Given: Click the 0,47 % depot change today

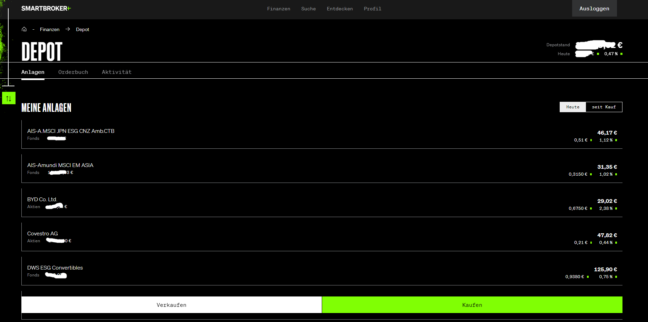Looking at the screenshot, I should 611,54.
